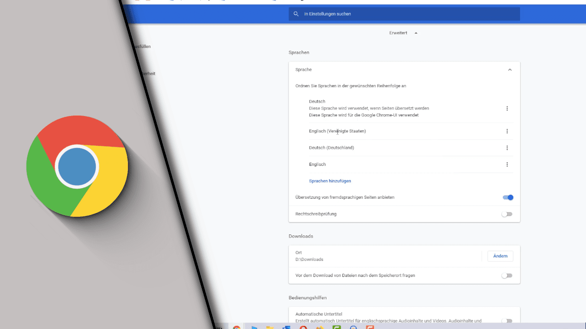Click the Chrome icon in the Windows taskbar
The height and width of the screenshot is (329, 586).
click(236, 327)
